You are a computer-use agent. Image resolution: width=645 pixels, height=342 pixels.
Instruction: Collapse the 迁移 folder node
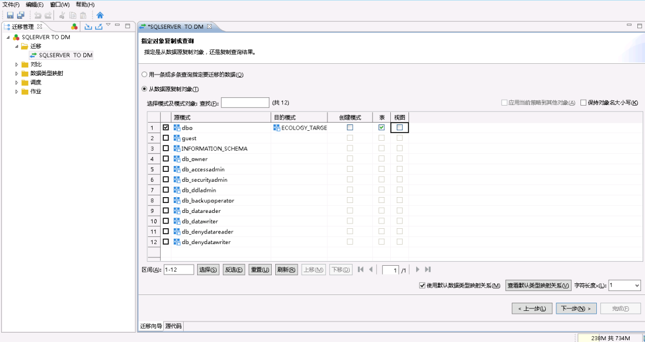[x=17, y=46]
